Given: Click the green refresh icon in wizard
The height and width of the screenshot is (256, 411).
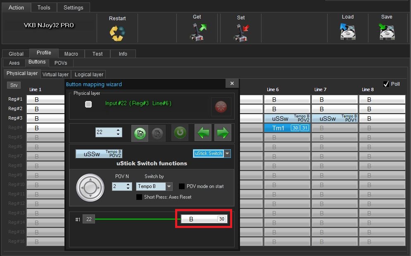Looking at the screenshot, I should coord(180,133).
